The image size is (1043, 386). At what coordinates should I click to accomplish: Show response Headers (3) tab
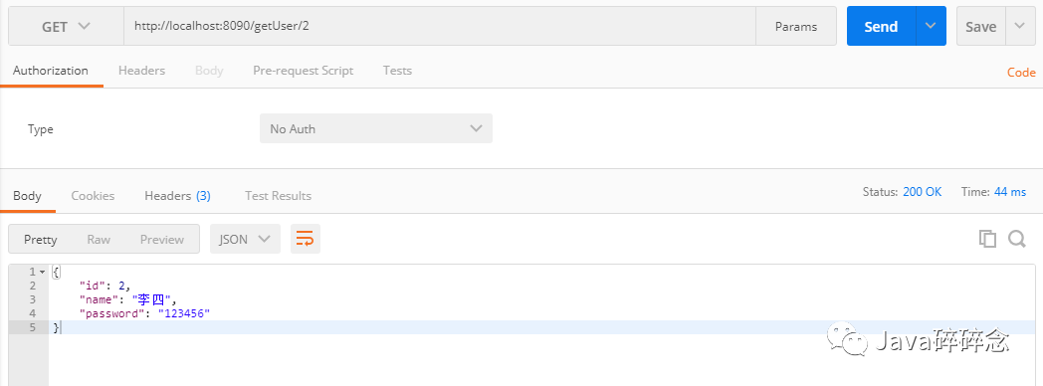177,196
